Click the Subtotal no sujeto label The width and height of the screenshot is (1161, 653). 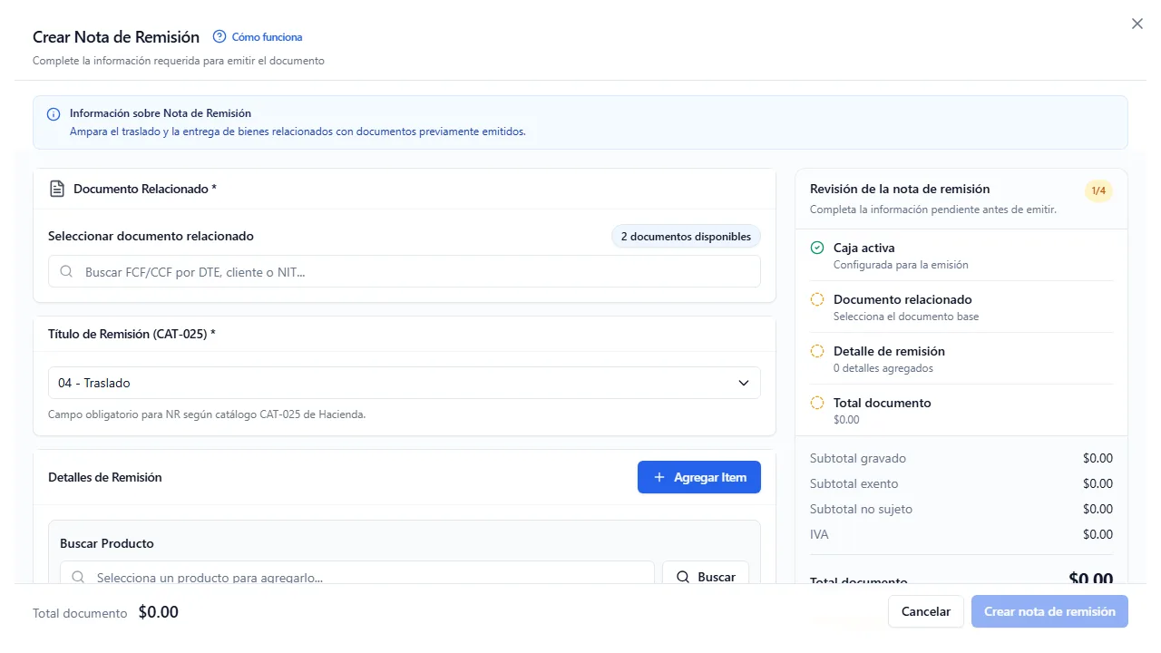coord(862,509)
